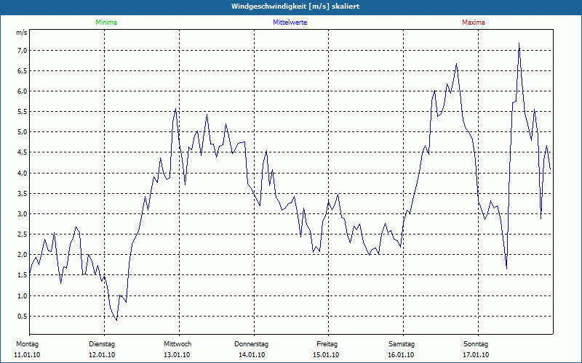Click the Donnerstag day label
The height and width of the screenshot is (363, 582).
click(251, 344)
